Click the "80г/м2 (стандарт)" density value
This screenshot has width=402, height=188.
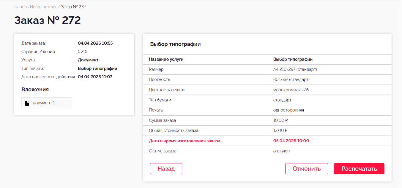click(x=291, y=79)
